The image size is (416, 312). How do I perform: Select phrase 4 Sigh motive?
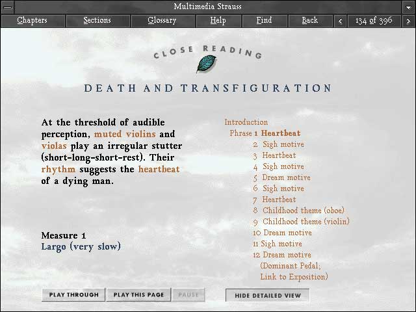click(278, 166)
